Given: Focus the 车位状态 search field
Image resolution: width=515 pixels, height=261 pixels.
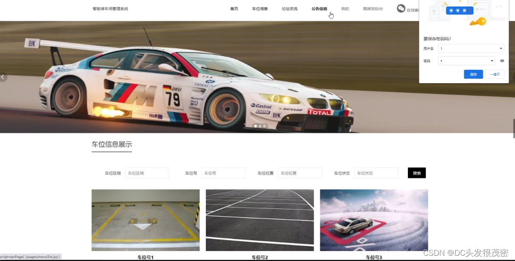Looking at the screenshot, I should click(376, 173).
